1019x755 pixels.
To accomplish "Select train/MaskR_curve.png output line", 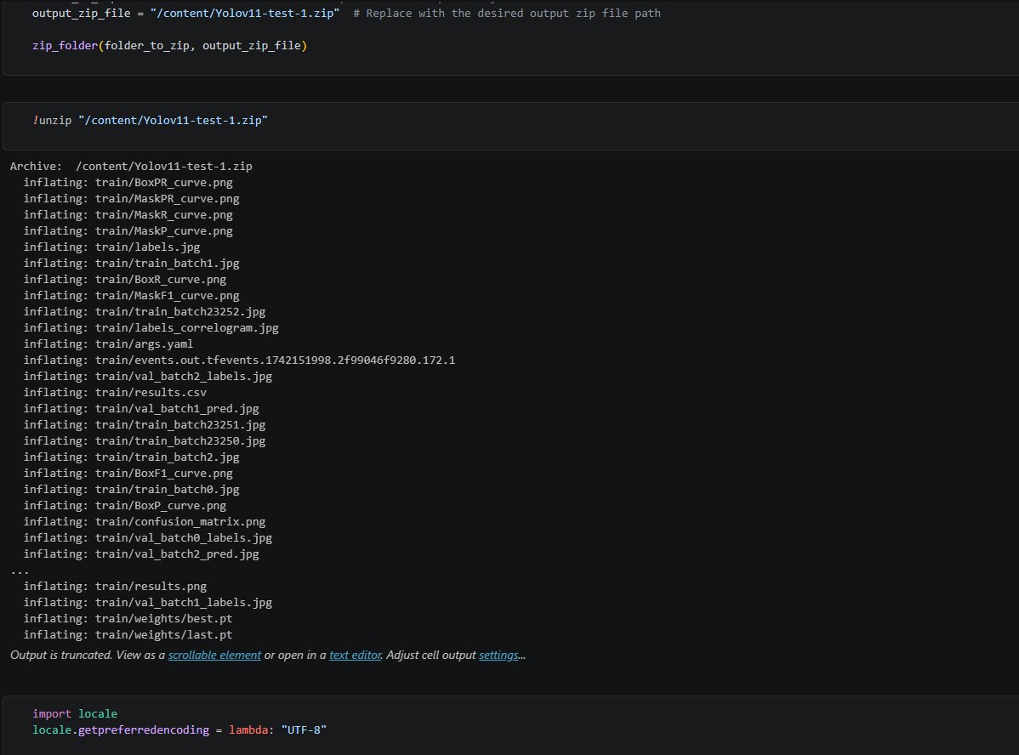I will click(128, 215).
